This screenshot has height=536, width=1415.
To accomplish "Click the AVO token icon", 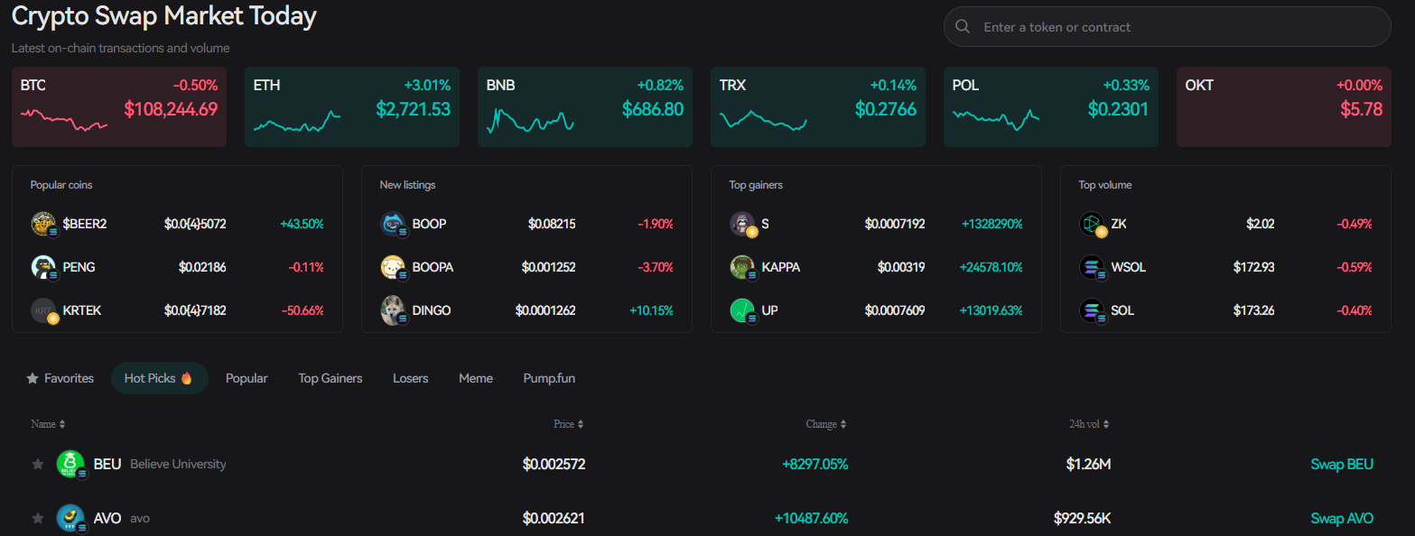I will [70, 518].
